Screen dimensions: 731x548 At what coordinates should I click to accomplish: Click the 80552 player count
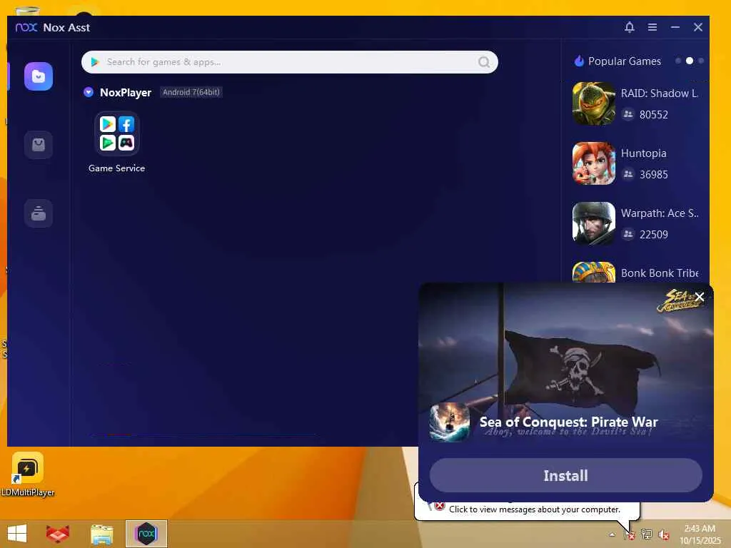(654, 115)
